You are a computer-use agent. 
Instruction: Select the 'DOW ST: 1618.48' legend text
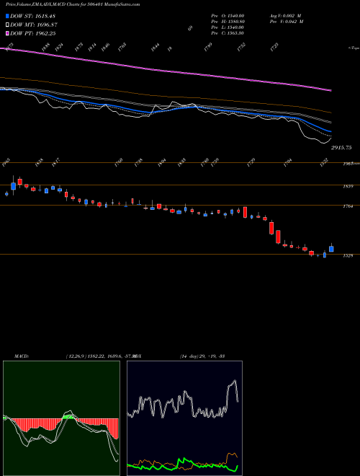pyautogui.click(x=32, y=16)
